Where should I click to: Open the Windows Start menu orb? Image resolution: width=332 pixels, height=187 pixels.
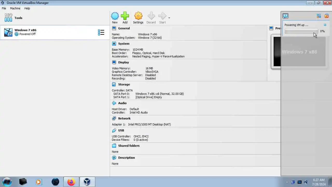pyautogui.click(x=7, y=182)
